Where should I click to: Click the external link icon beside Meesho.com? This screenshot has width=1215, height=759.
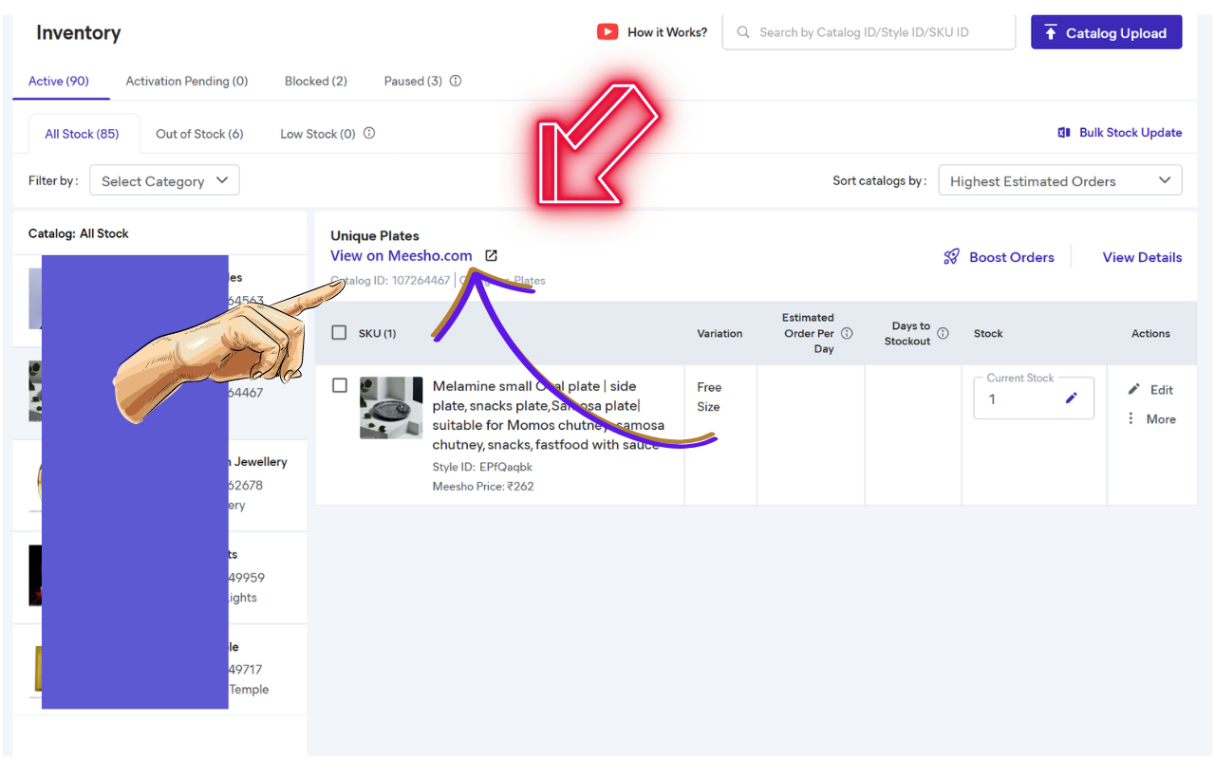491,255
